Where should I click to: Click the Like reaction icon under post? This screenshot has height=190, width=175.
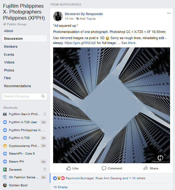(x=55, y=178)
